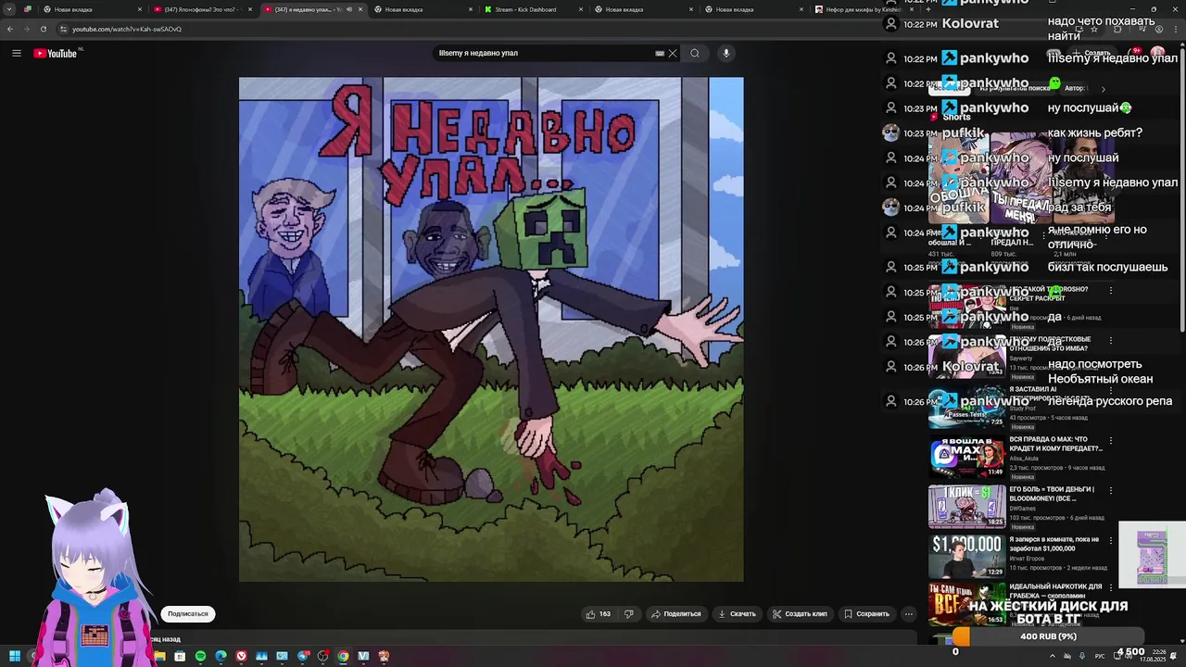Open Alisa_Akula channel link
Screen dimensions: 1186x667
(1024, 459)
